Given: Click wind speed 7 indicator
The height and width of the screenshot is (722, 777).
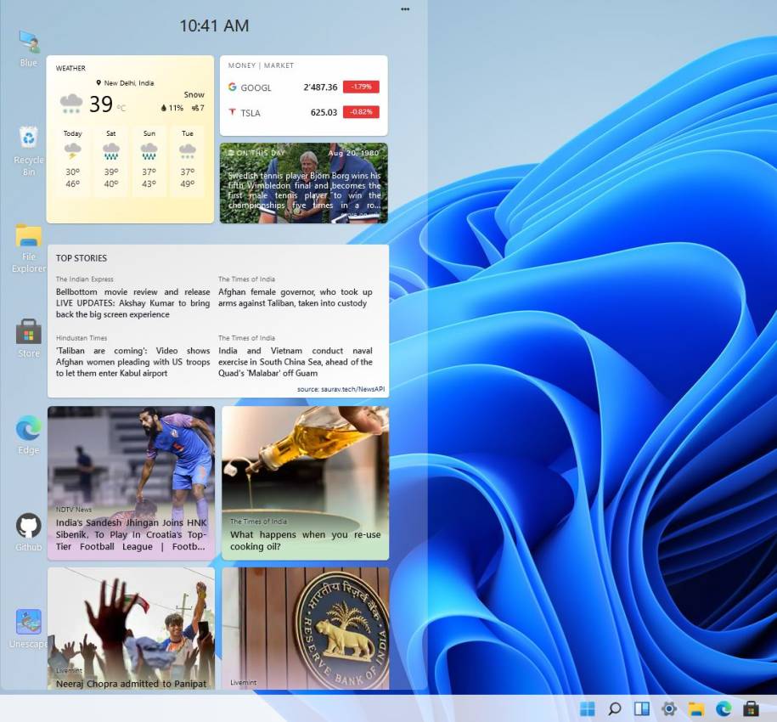Looking at the screenshot, I should pyautogui.click(x=198, y=108).
